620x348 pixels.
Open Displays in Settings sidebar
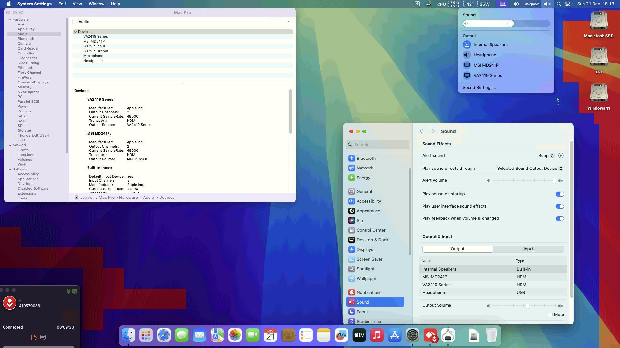point(375,250)
